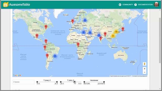The height and width of the screenshot is (91, 162).
Task: Open the blue cluster 3 over Pakistan
Action: click(x=99, y=35)
